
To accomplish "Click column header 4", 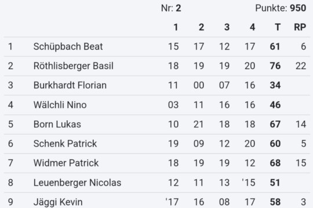I will (253, 27).
